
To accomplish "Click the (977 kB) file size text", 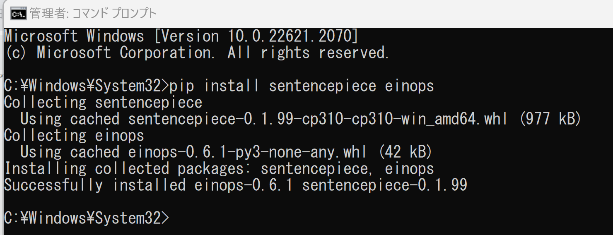I will click(550, 119).
